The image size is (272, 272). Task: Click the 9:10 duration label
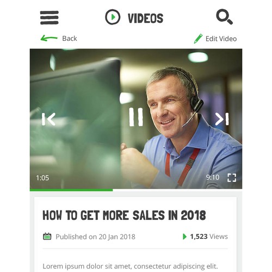213,177
